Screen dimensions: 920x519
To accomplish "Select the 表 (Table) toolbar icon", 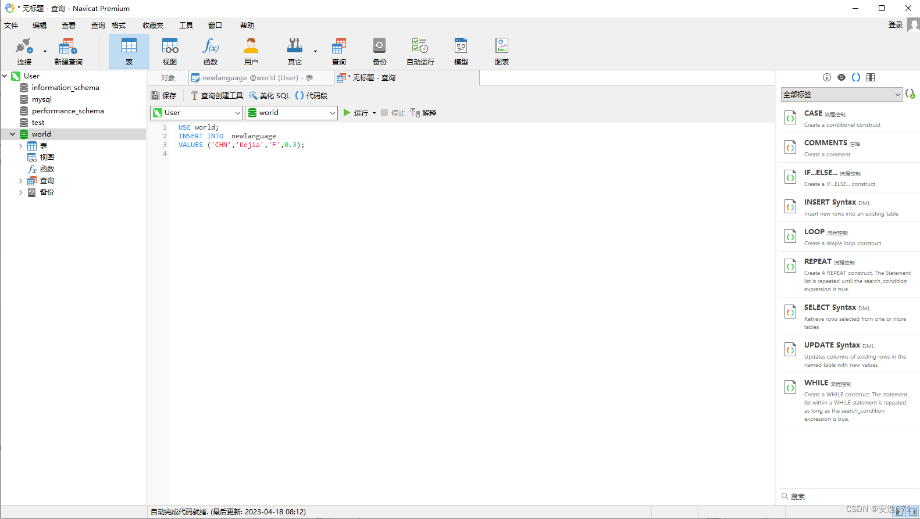I will coord(129,51).
